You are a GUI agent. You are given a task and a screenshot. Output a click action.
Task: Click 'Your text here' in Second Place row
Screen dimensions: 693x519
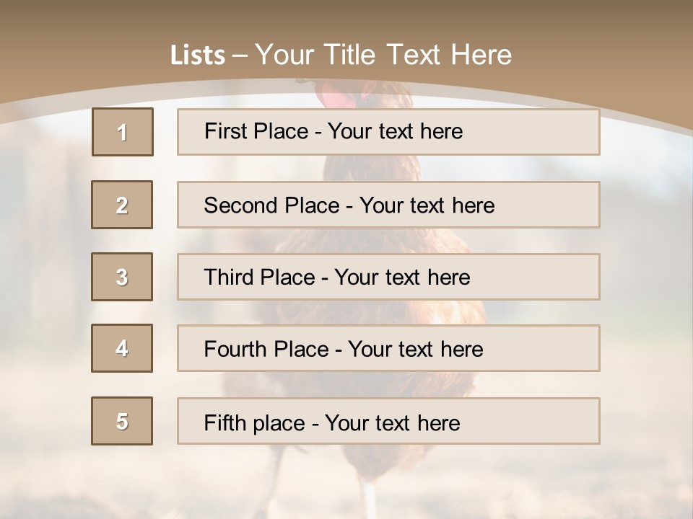click(427, 205)
